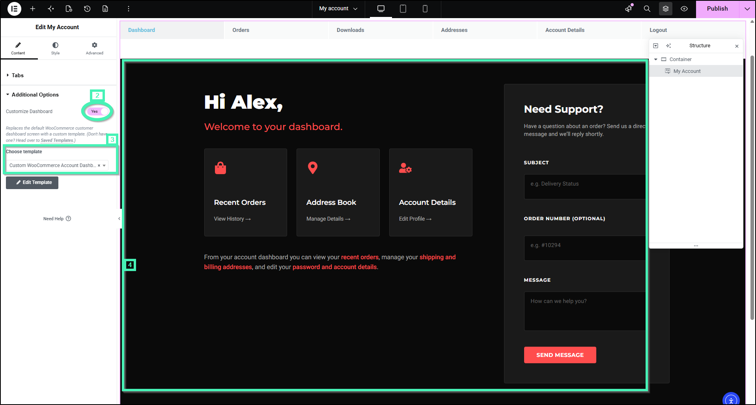Click the Subject input field
756x405 pixels.
point(584,187)
